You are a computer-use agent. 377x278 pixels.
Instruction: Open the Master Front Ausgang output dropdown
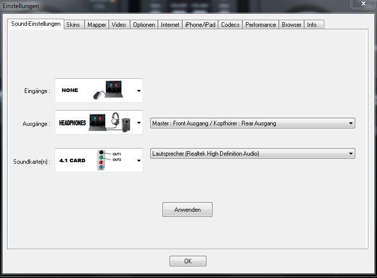(253, 123)
